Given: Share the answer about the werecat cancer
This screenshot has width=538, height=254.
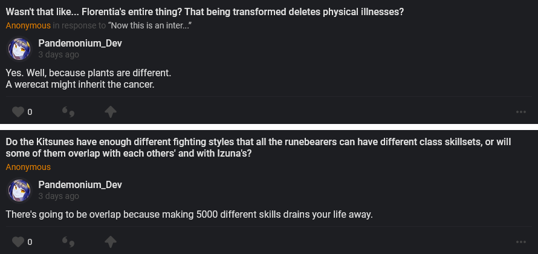Looking at the screenshot, I should coord(111,112).
